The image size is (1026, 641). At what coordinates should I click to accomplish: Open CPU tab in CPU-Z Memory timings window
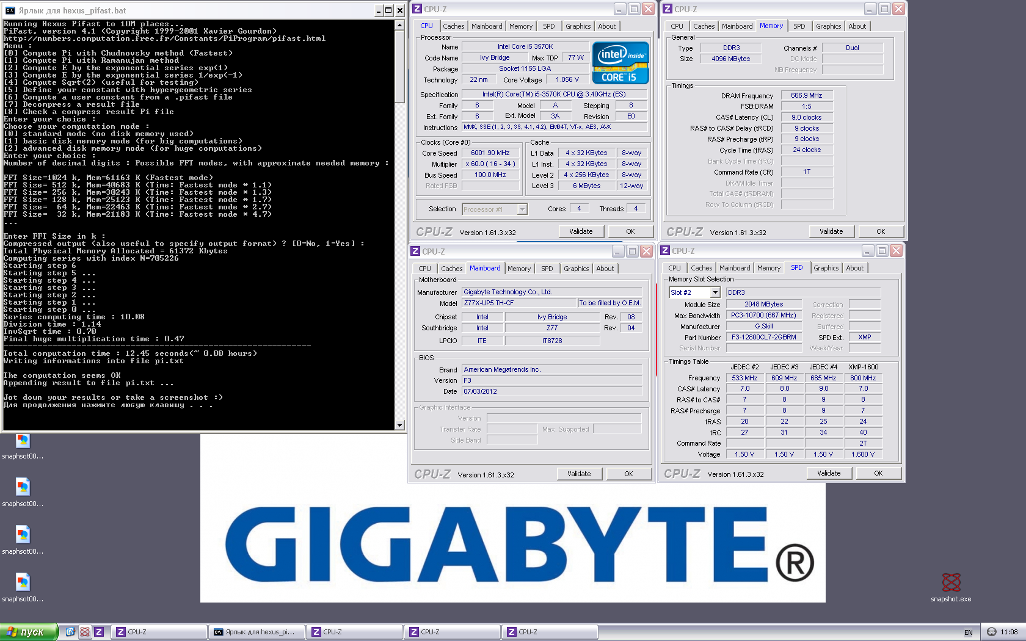click(677, 26)
